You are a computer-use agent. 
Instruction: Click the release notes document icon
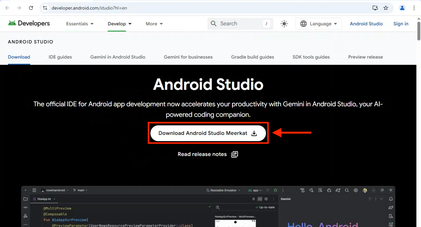tap(235, 154)
